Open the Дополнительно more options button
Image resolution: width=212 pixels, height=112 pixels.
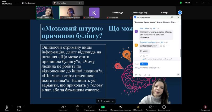(x=164, y=108)
